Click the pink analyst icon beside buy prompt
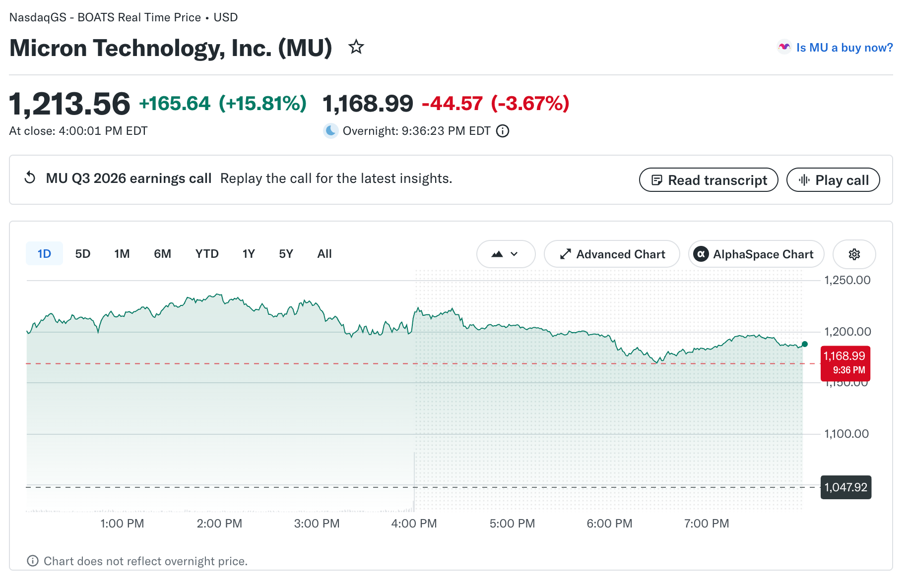907x585 pixels. coord(784,47)
